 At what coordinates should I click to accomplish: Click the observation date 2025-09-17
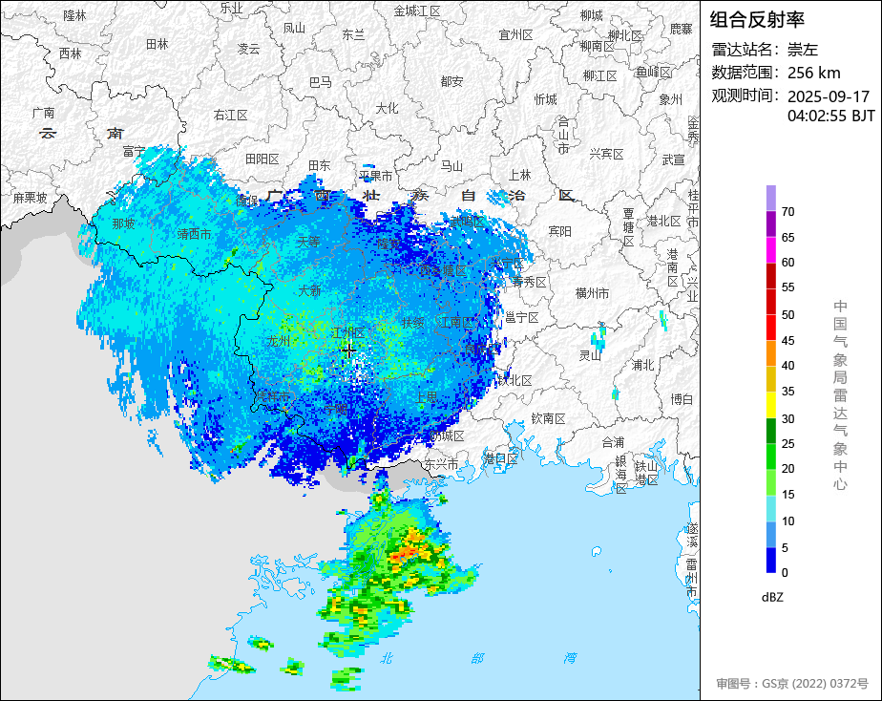coord(829,96)
